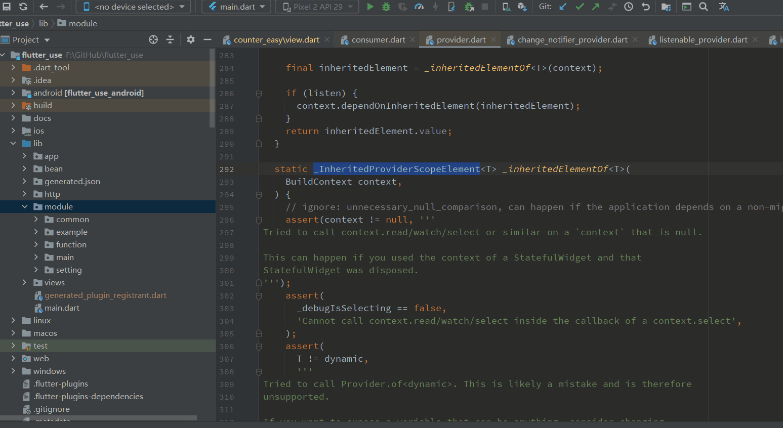This screenshot has height=428, width=783.
Task: Start debugging with the green bug icon
Action: coord(386,7)
